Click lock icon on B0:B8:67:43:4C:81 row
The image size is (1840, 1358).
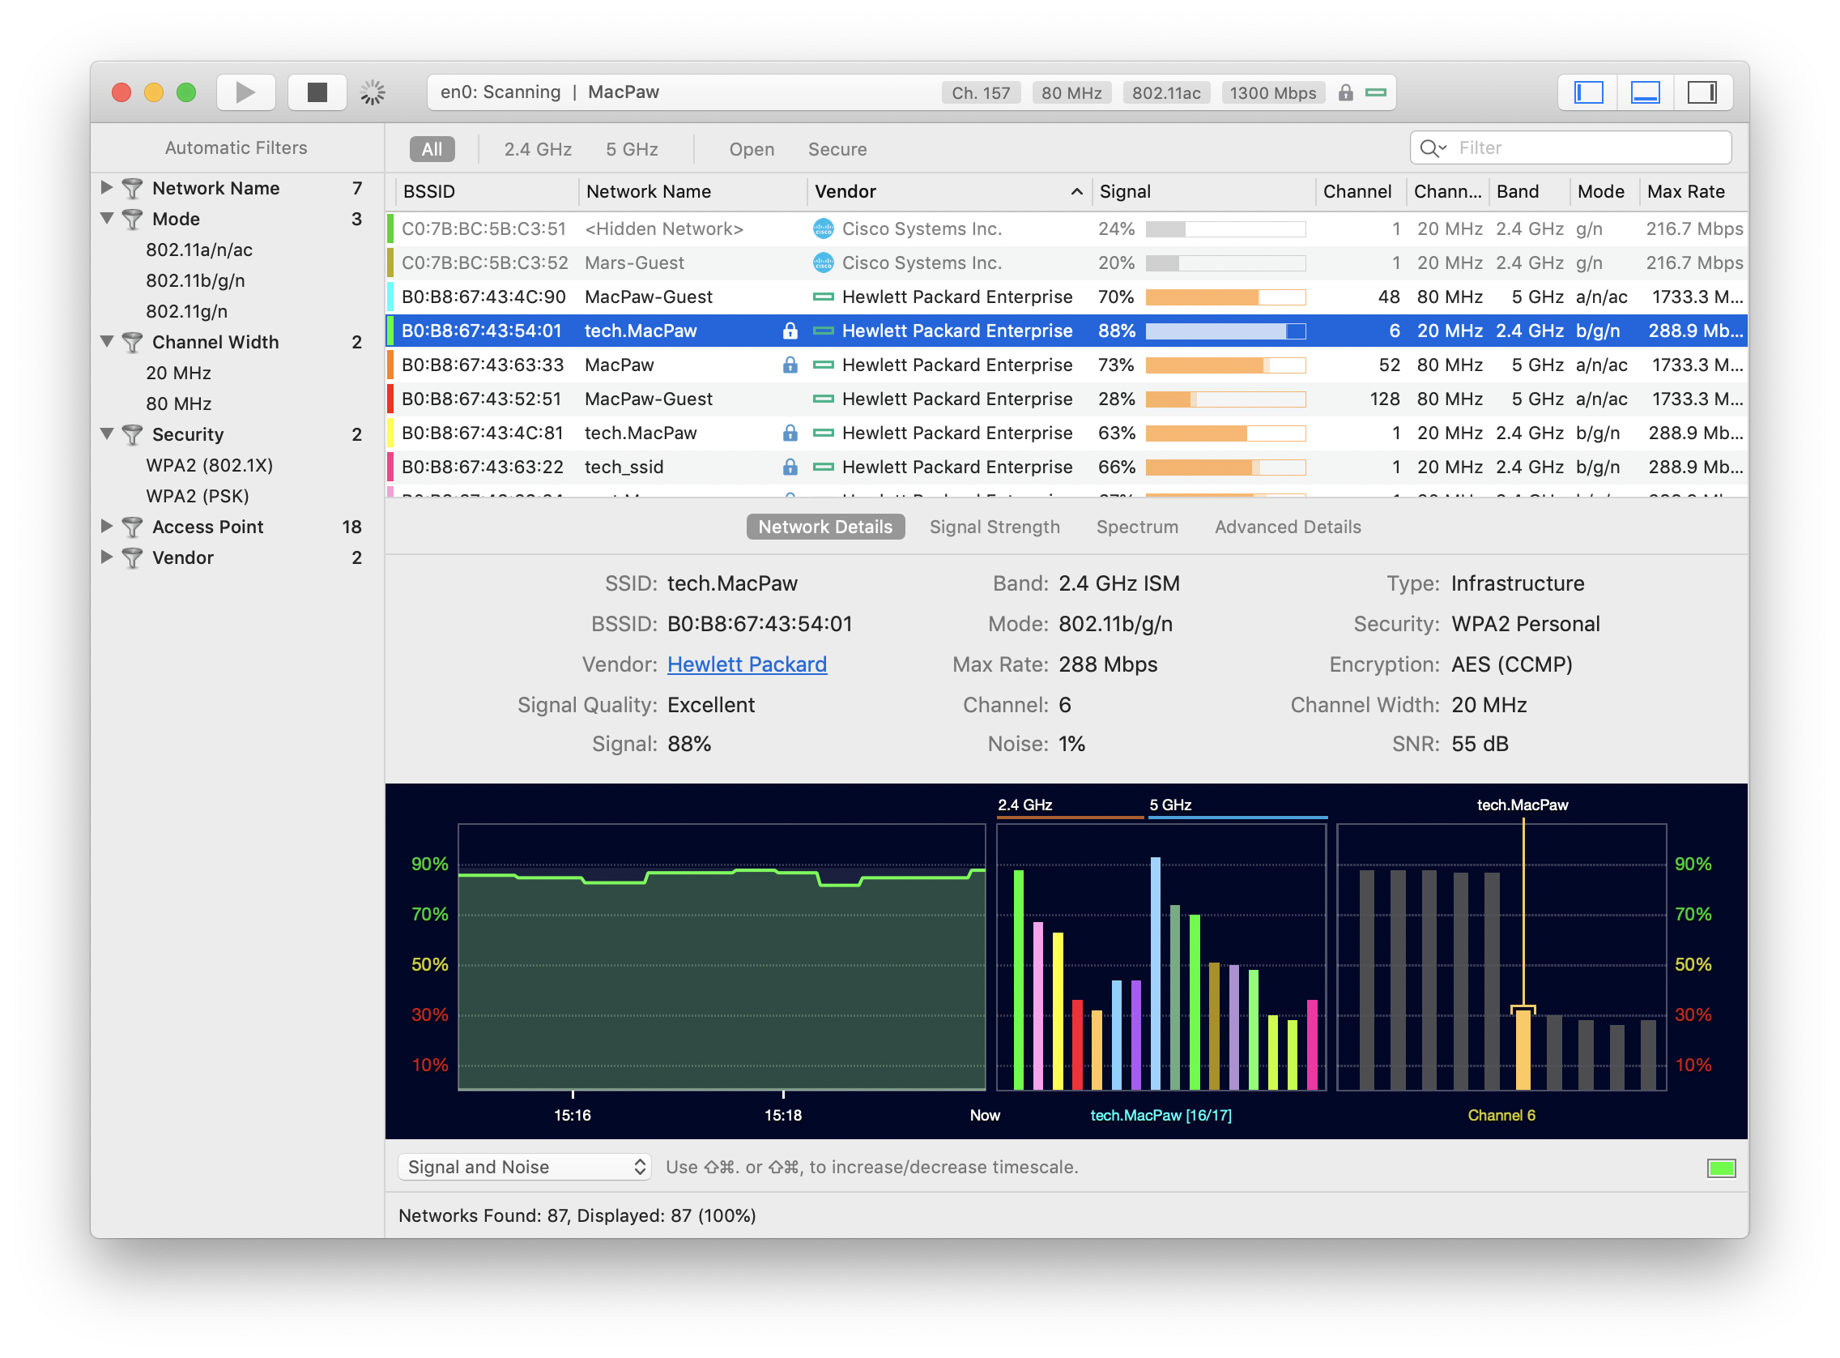[790, 433]
